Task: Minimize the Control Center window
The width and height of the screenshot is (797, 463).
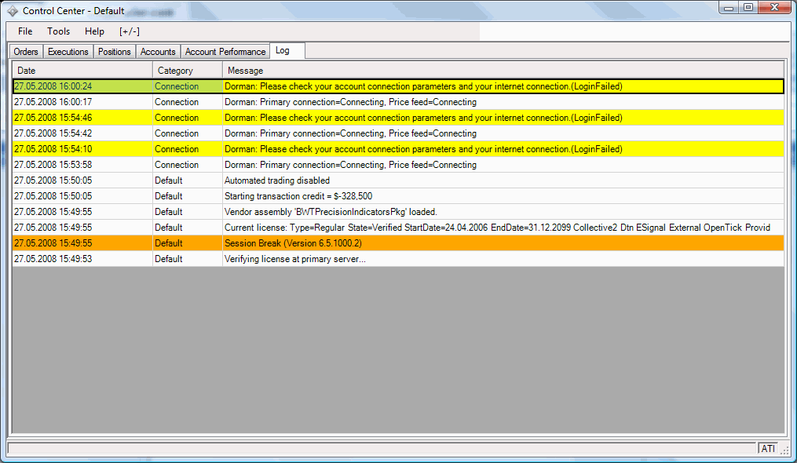Action: pos(729,7)
